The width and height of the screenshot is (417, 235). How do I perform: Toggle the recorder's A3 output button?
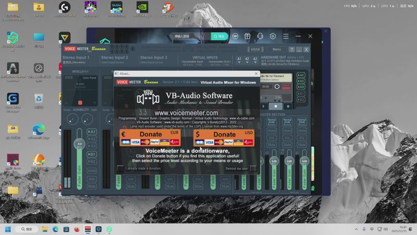[301, 87]
